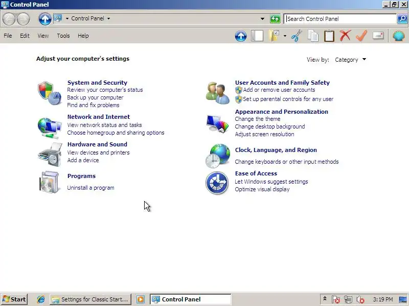409x306 pixels.
Task: Click Change the theme link
Action: click(x=258, y=119)
